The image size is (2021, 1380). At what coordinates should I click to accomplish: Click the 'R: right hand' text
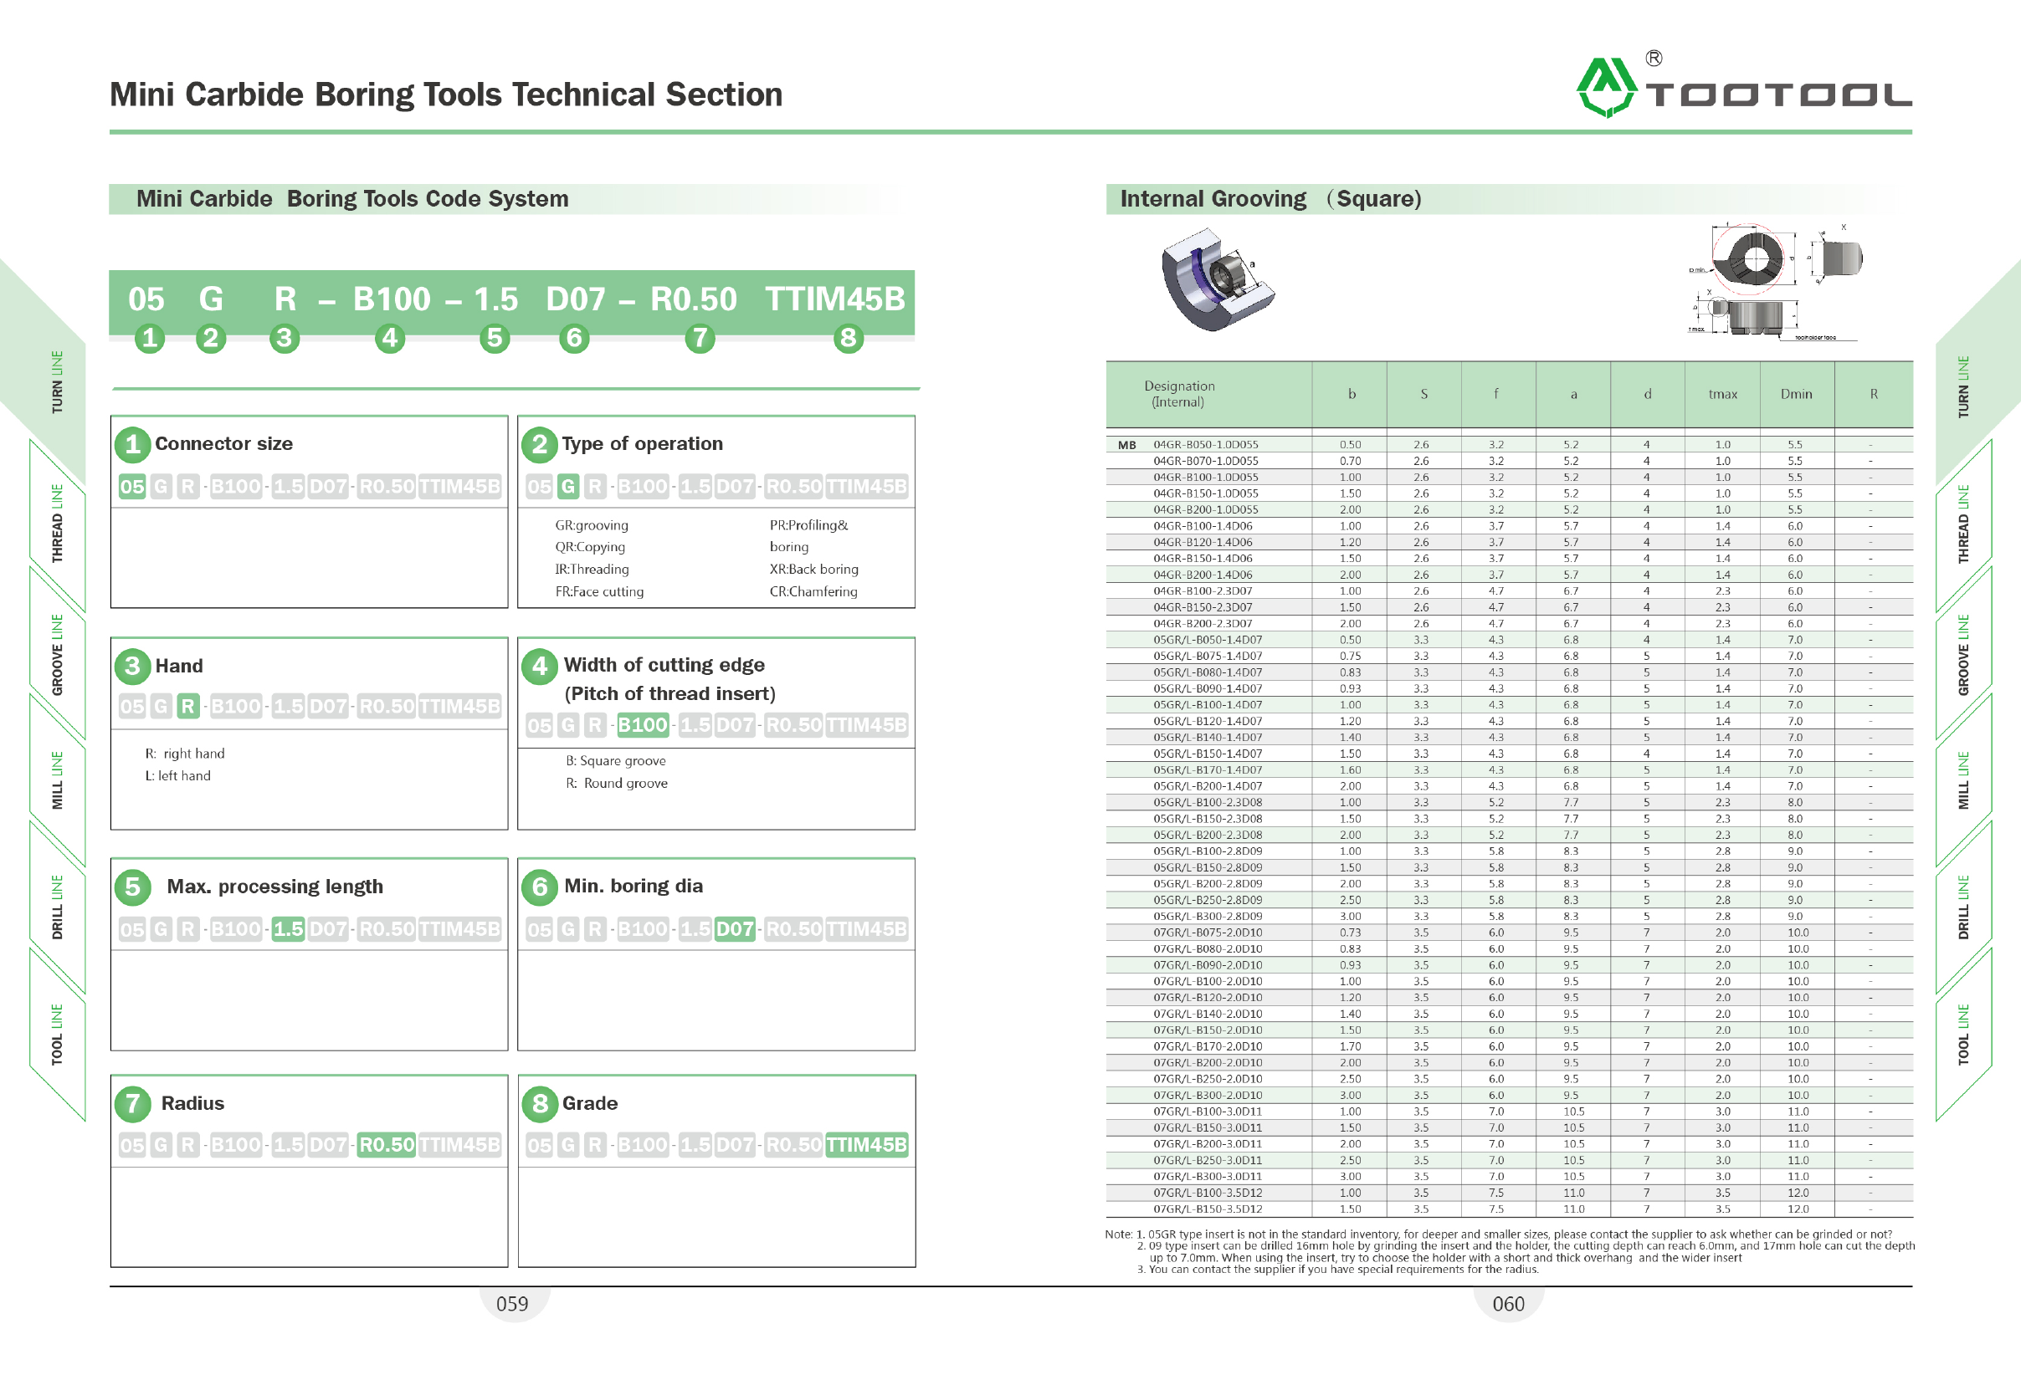(x=184, y=754)
